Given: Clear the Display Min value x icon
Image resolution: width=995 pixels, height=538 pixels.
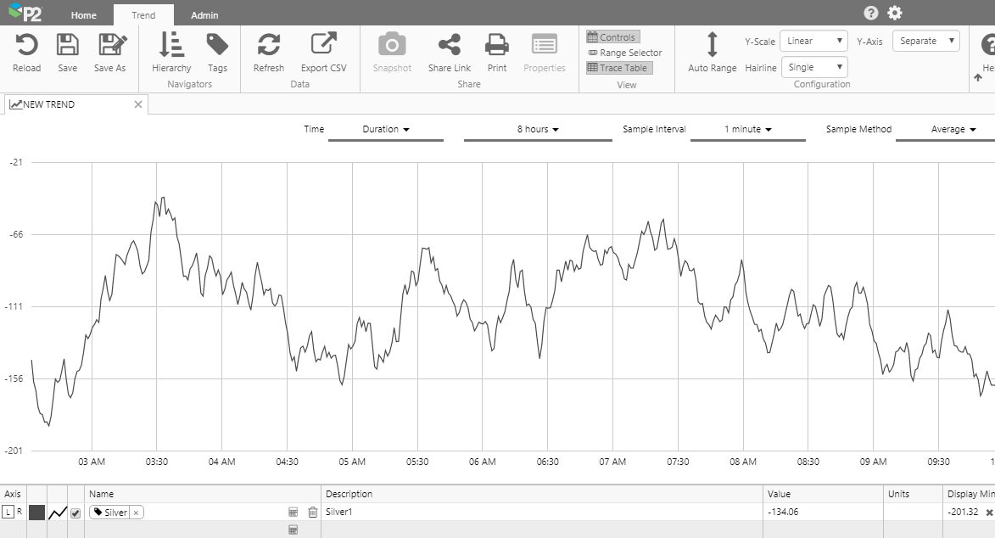Looking at the screenshot, I should [989, 513].
